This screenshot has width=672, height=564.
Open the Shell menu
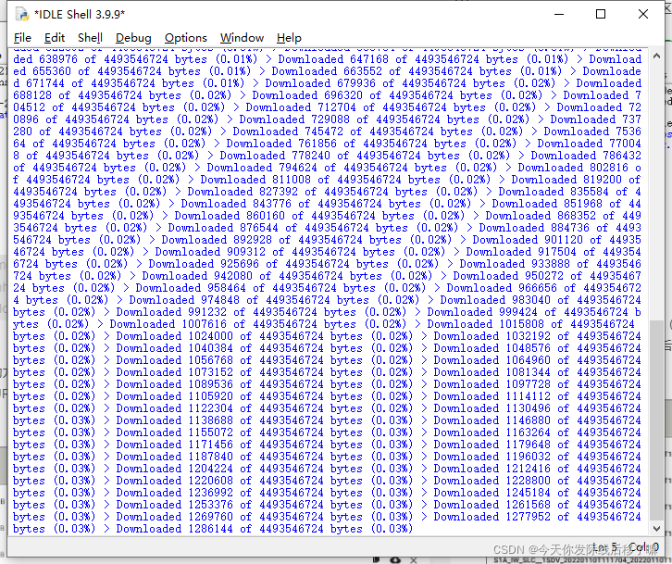coord(90,38)
